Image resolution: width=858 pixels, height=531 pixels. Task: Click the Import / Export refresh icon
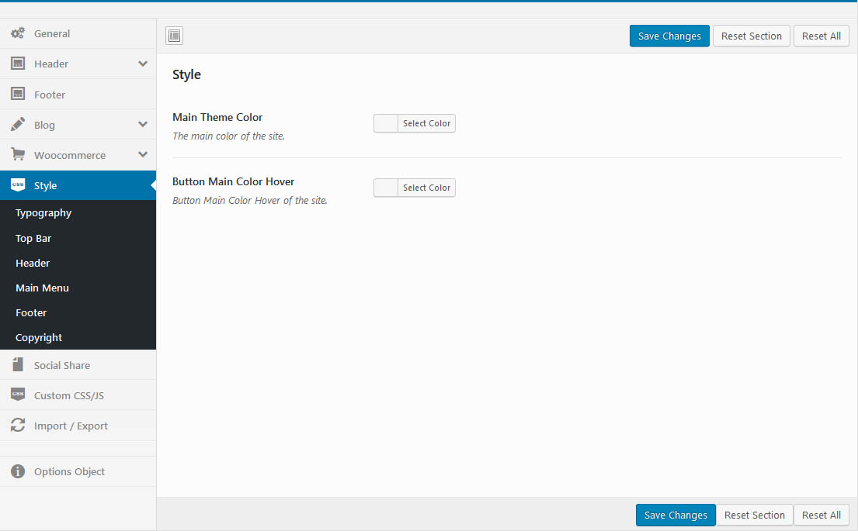[x=17, y=426]
